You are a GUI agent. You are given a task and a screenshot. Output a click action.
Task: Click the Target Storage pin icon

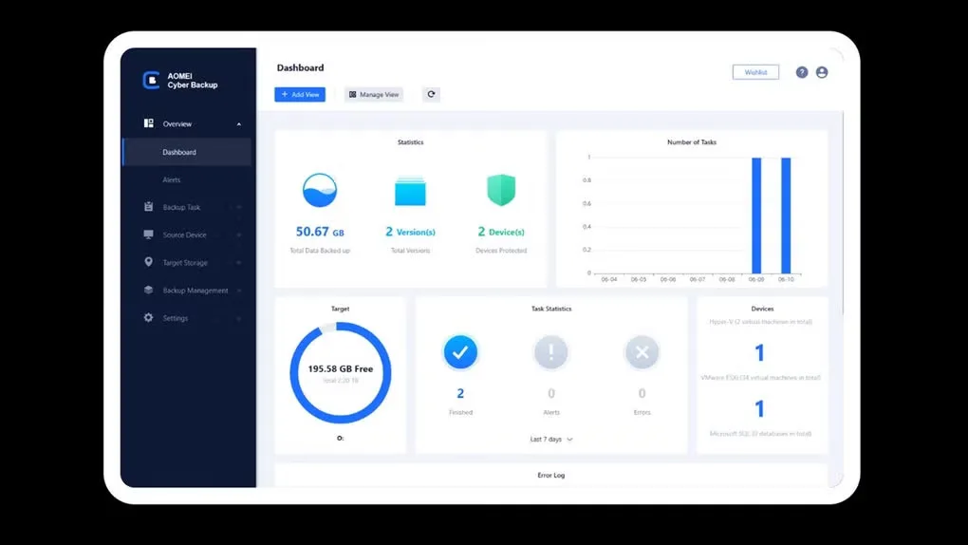click(x=149, y=262)
